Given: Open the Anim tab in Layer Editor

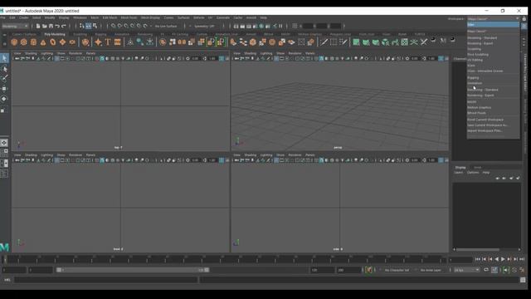Looking at the screenshot, I should (x=477, y=168).
